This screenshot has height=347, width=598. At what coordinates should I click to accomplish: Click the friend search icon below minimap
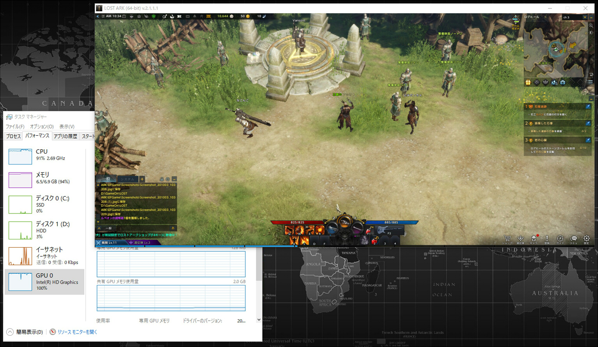tap(554, 82)
